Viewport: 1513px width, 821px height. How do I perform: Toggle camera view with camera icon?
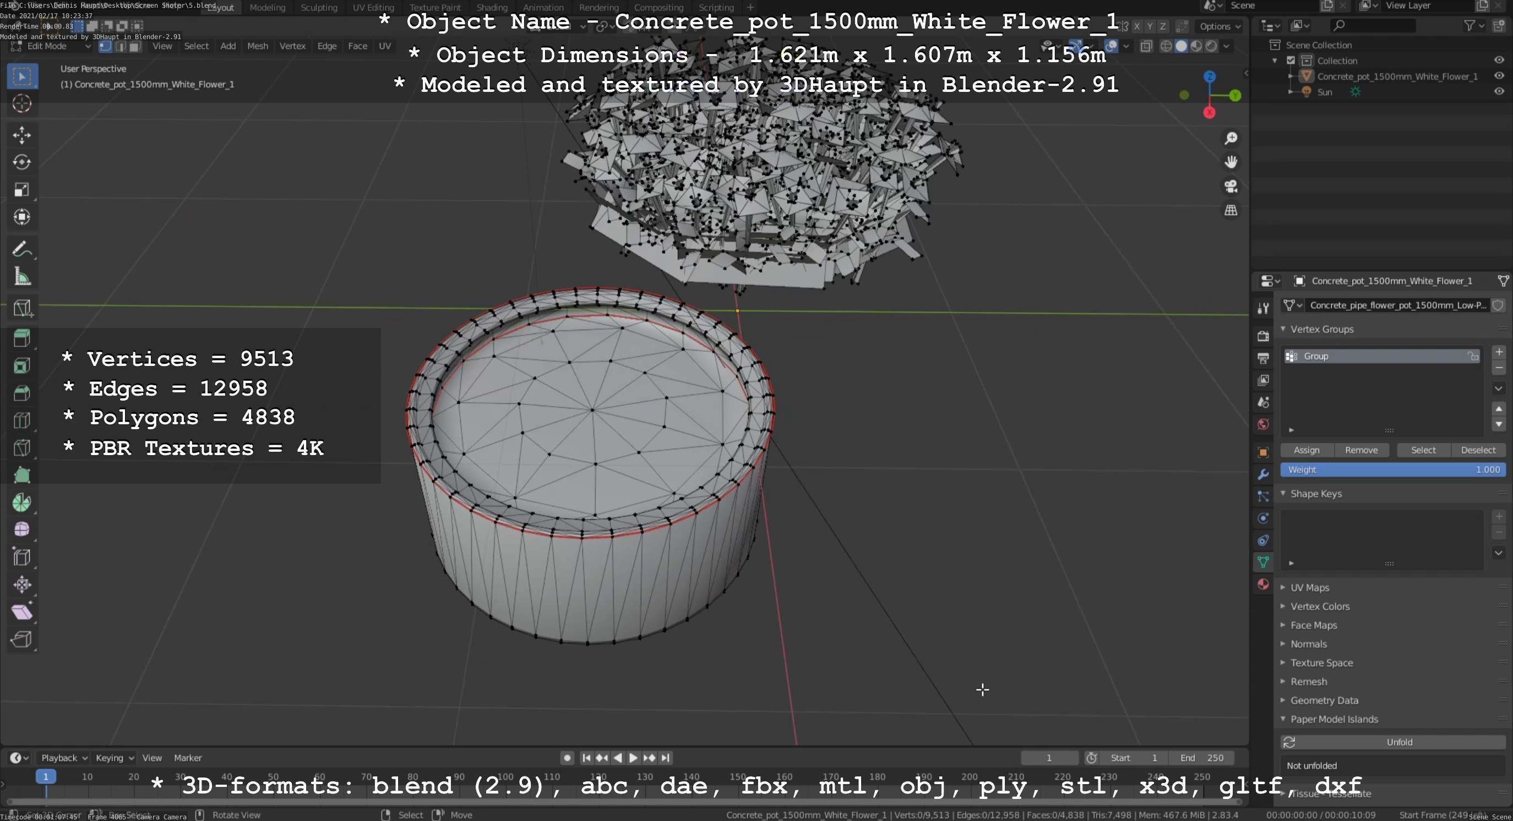click(x=1231, y=186)
